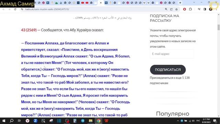Click text 'Присоединиться к еще 1 138'
This screenshot has width=220, height=124.
tap(170, 78)
